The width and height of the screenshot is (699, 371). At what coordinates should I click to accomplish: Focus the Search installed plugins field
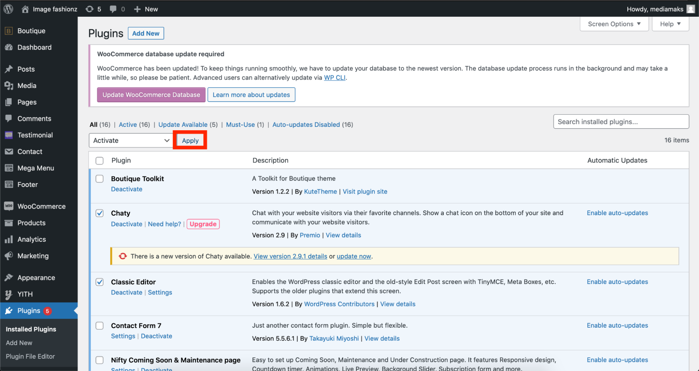tap(621, 122)
